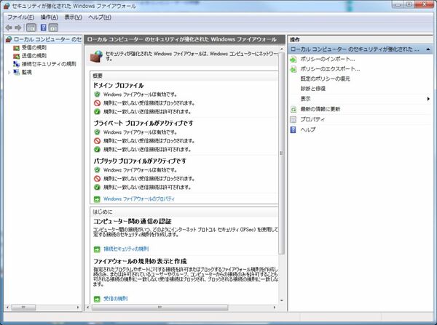This screenshot has height=325, width=437.
Task: Select ポリシーのインポート... action
Action: pos(328,60)
